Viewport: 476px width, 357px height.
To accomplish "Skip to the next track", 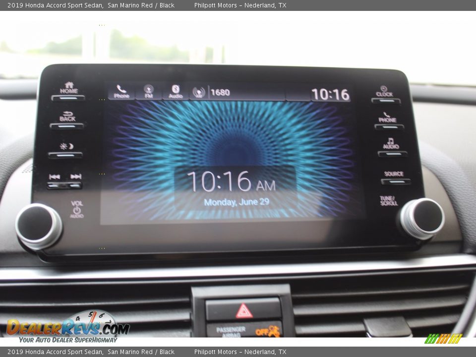I will click(75, 181).
